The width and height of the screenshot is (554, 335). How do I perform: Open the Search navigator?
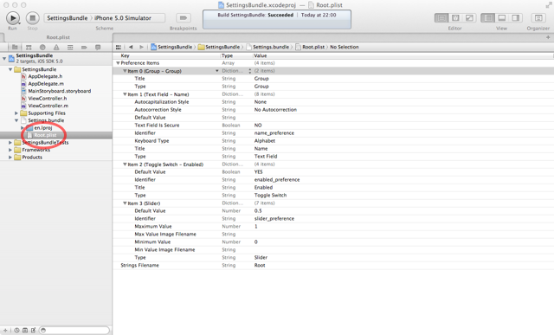(42, 47)
